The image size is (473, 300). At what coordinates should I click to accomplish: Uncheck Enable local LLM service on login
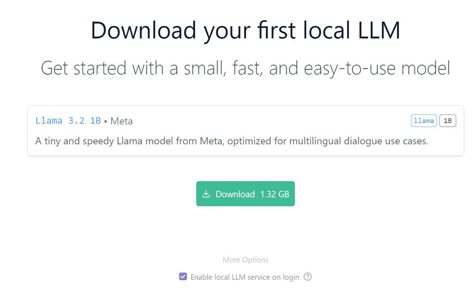point(183,277)
